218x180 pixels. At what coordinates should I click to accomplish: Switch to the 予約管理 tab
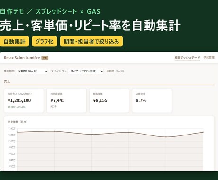pos(209,58)
